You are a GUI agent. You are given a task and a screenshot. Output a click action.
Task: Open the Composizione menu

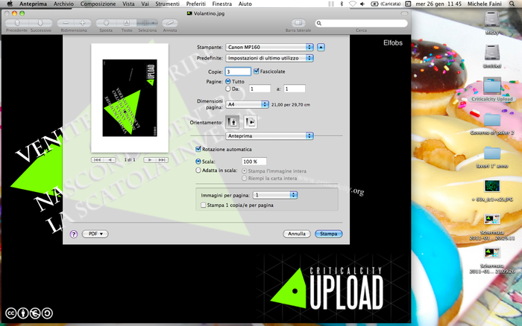(x=98, y=4)
